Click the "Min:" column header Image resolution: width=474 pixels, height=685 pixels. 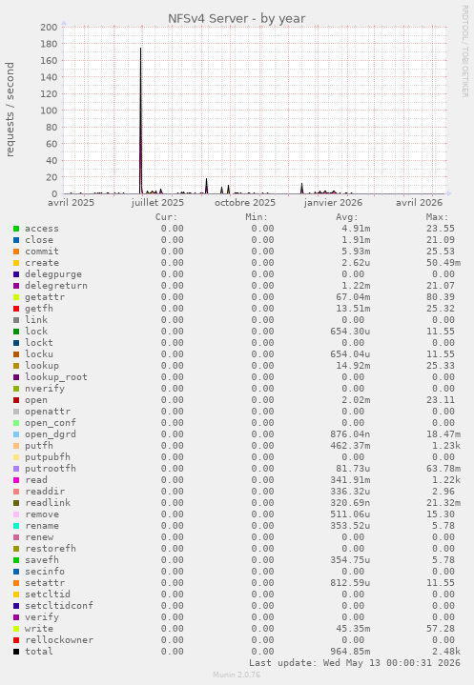coord(257,217)
